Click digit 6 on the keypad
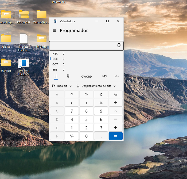This screenshot has width=187, height=179. (101, 119)
